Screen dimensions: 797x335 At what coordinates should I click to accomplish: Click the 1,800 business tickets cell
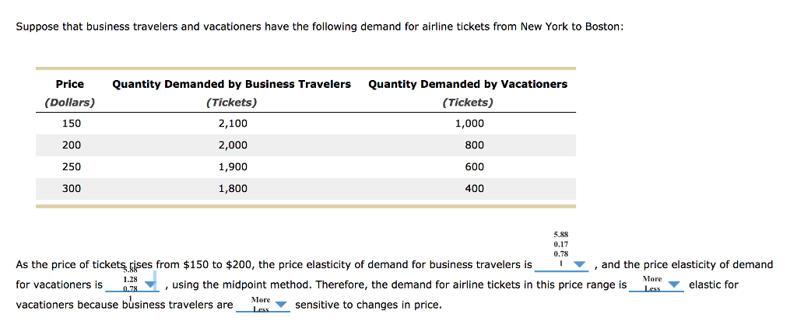click(233, 189)
